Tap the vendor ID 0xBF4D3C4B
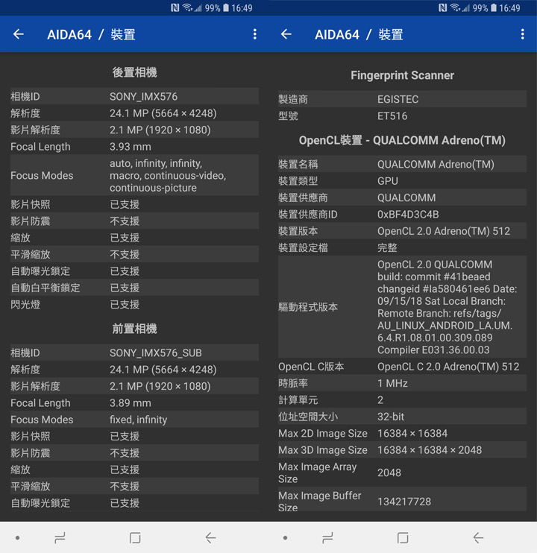The width and height of the screenshot is (537, 553). point(408,215)
